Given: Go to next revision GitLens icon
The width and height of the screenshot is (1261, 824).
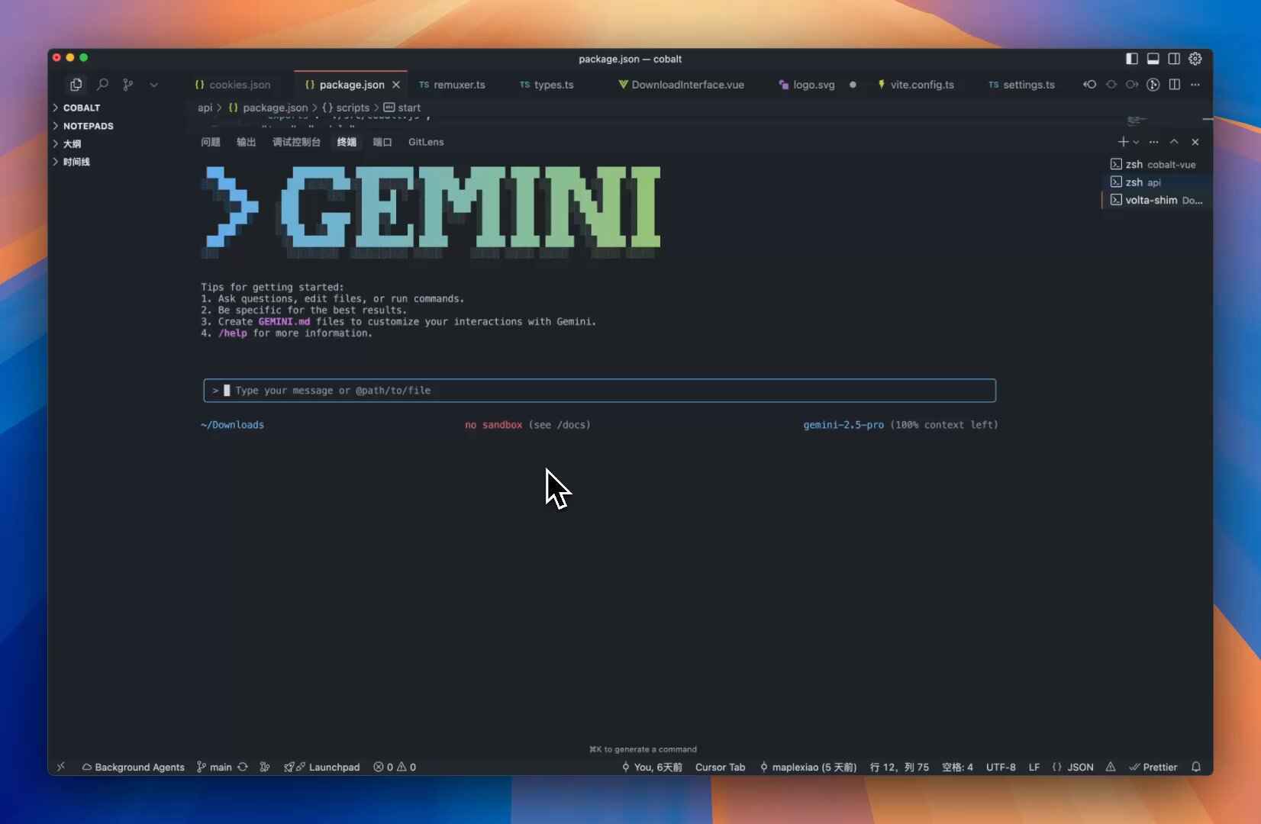Looking at the screenshot, I should pyautogui.click(x=1132, y=85).
